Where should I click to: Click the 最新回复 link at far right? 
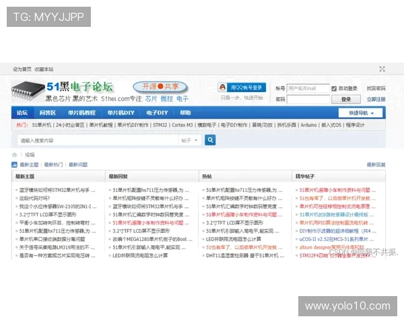pos(376,165)
